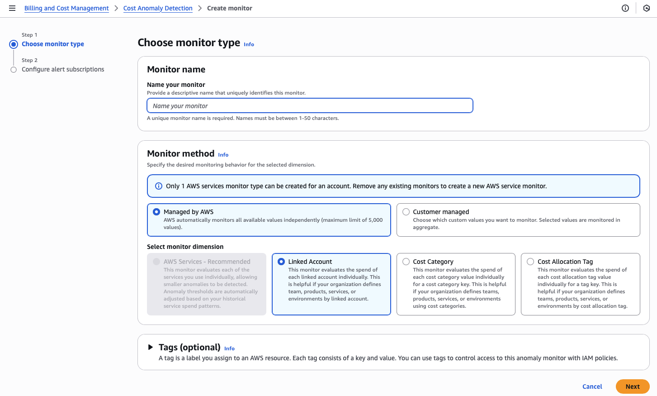657x396 pixels.
Task: Select Step 1 Choose monitor type
Action: 53,44
